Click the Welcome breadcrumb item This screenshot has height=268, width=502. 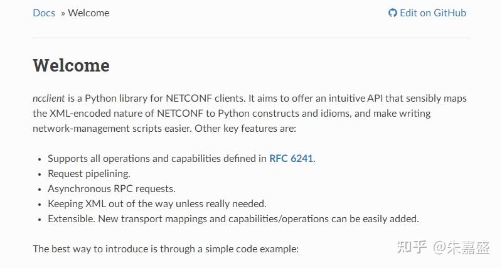[x=88, y=13]
